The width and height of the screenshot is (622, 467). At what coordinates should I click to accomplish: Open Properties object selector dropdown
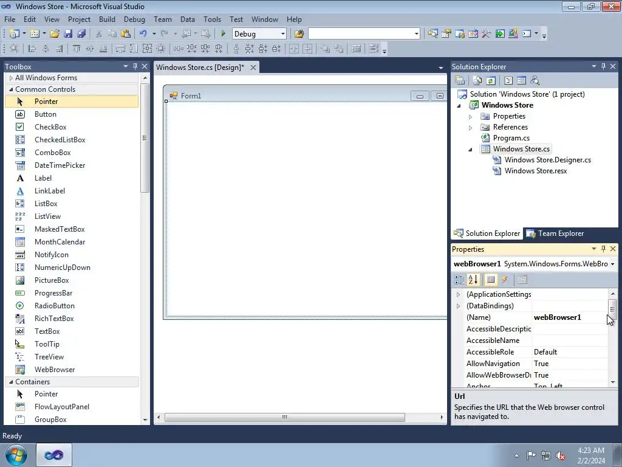612,264
